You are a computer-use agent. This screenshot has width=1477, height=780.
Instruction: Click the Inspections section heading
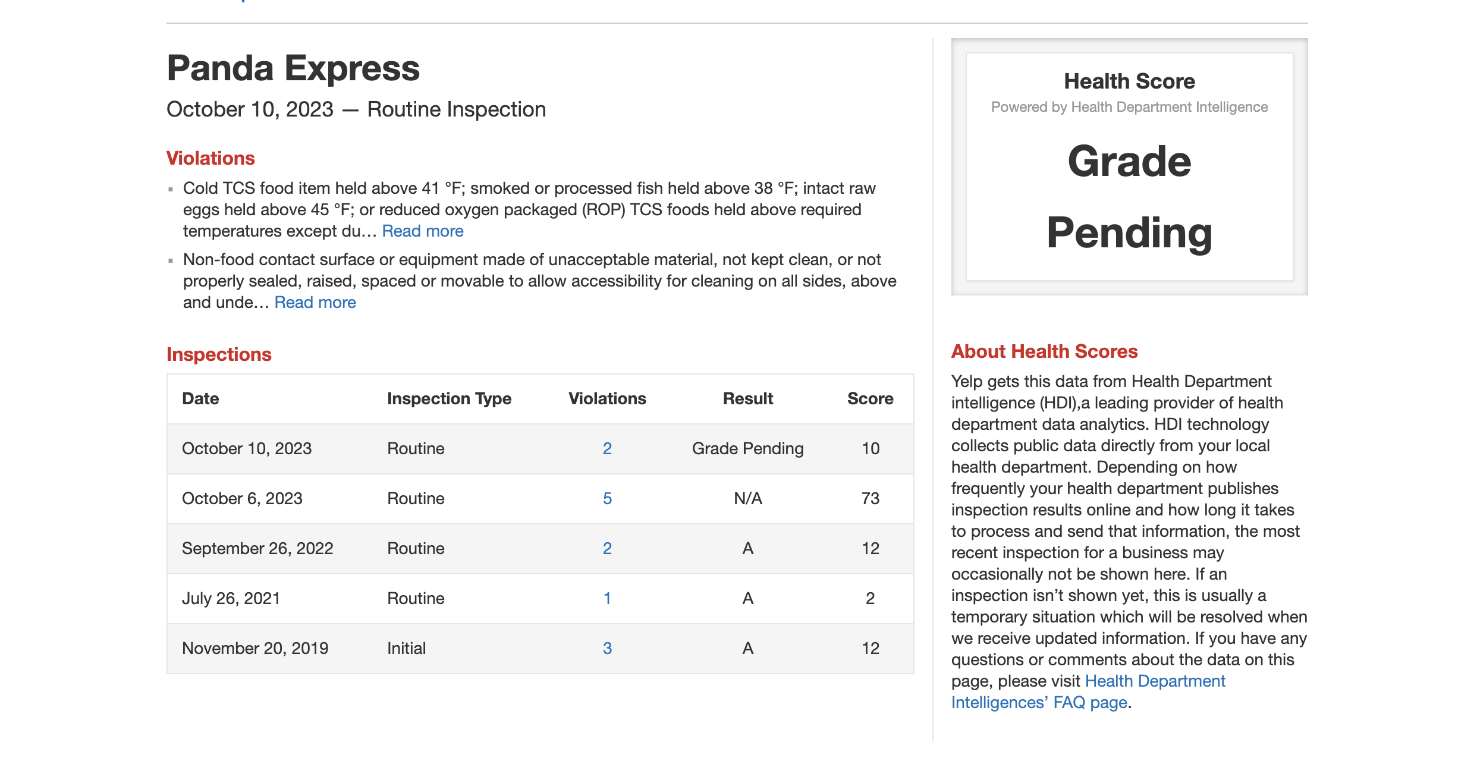click(219, 355)
